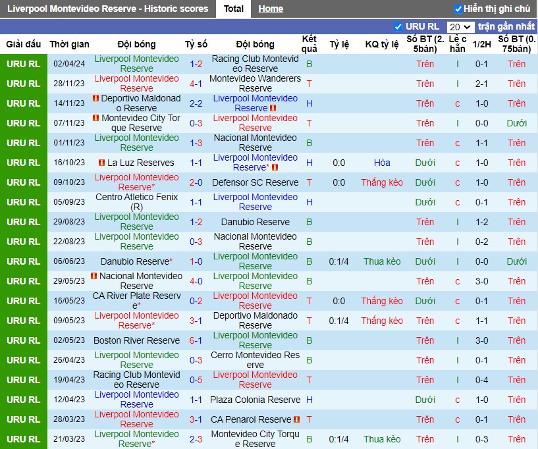Image resolution: width=538 pixels, height=449 pixels.
Task: Switch to the Total tab
Action: tap(233, 9)
